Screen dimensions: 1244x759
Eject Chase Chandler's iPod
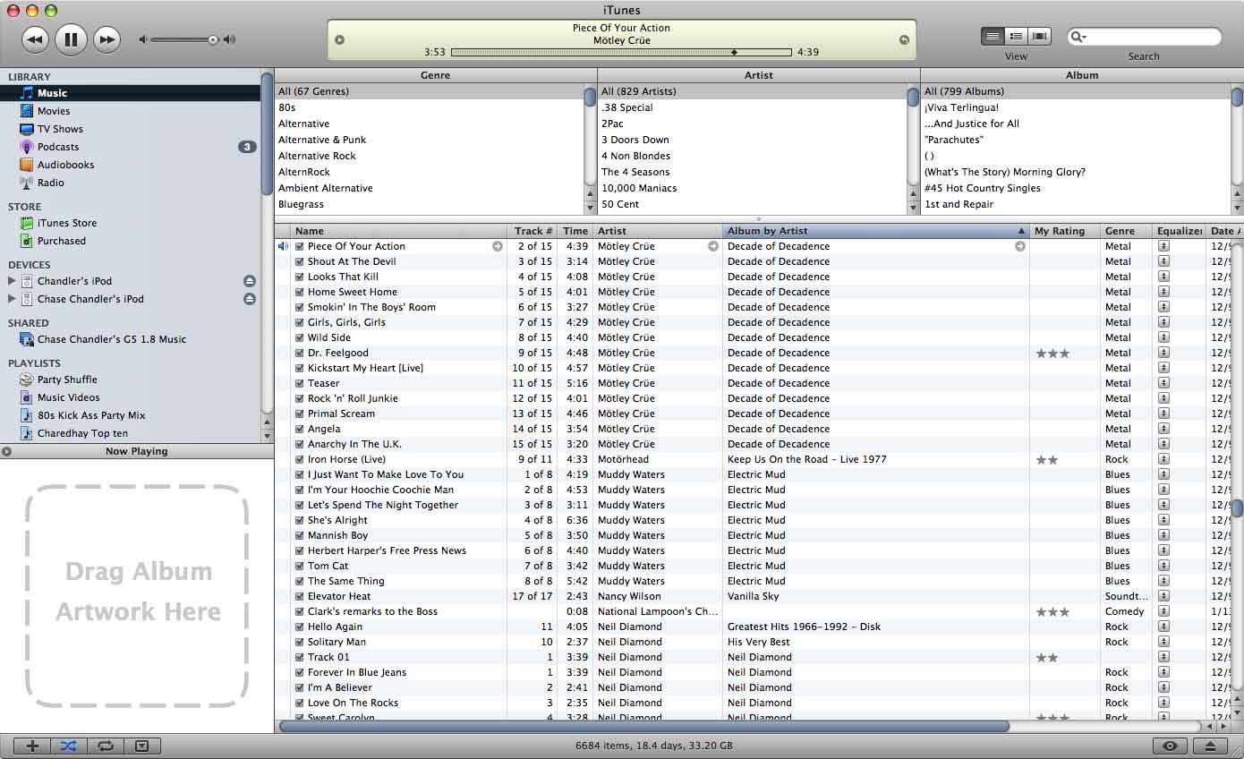pos(250,299)
